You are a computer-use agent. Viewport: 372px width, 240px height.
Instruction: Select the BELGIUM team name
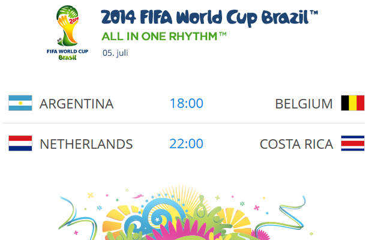point(304,104)
